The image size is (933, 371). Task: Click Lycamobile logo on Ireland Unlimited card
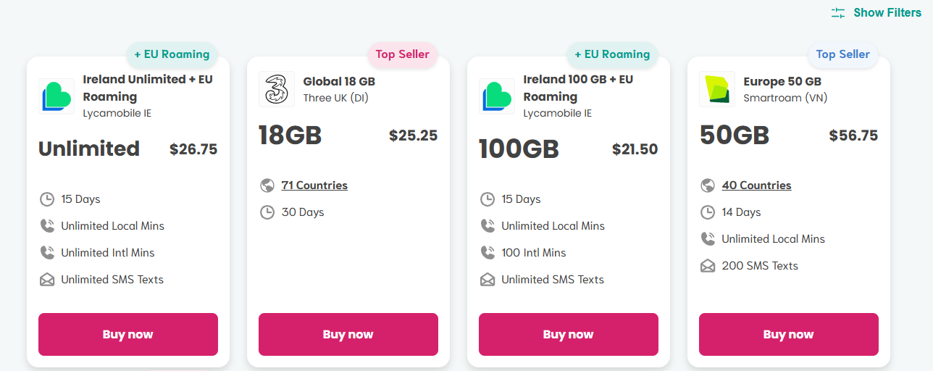(57, 96)
